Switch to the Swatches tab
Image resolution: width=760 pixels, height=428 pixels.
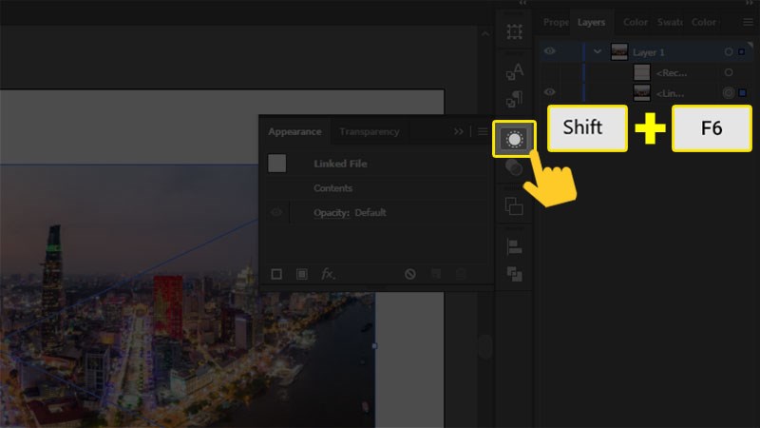[x=670, y=22]
